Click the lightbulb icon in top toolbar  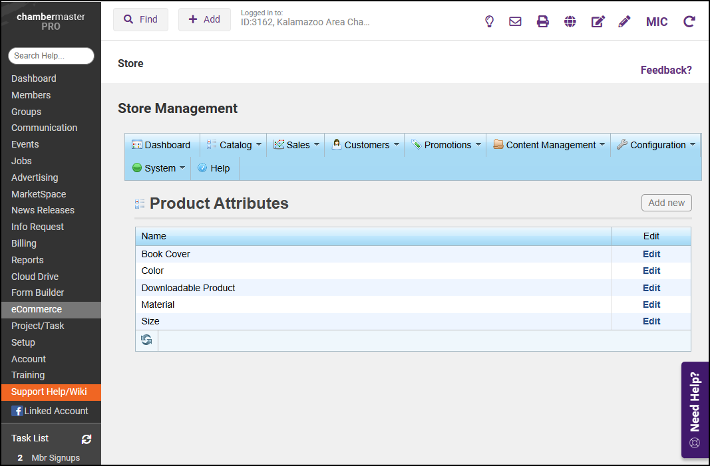click(x=489, y=21)
